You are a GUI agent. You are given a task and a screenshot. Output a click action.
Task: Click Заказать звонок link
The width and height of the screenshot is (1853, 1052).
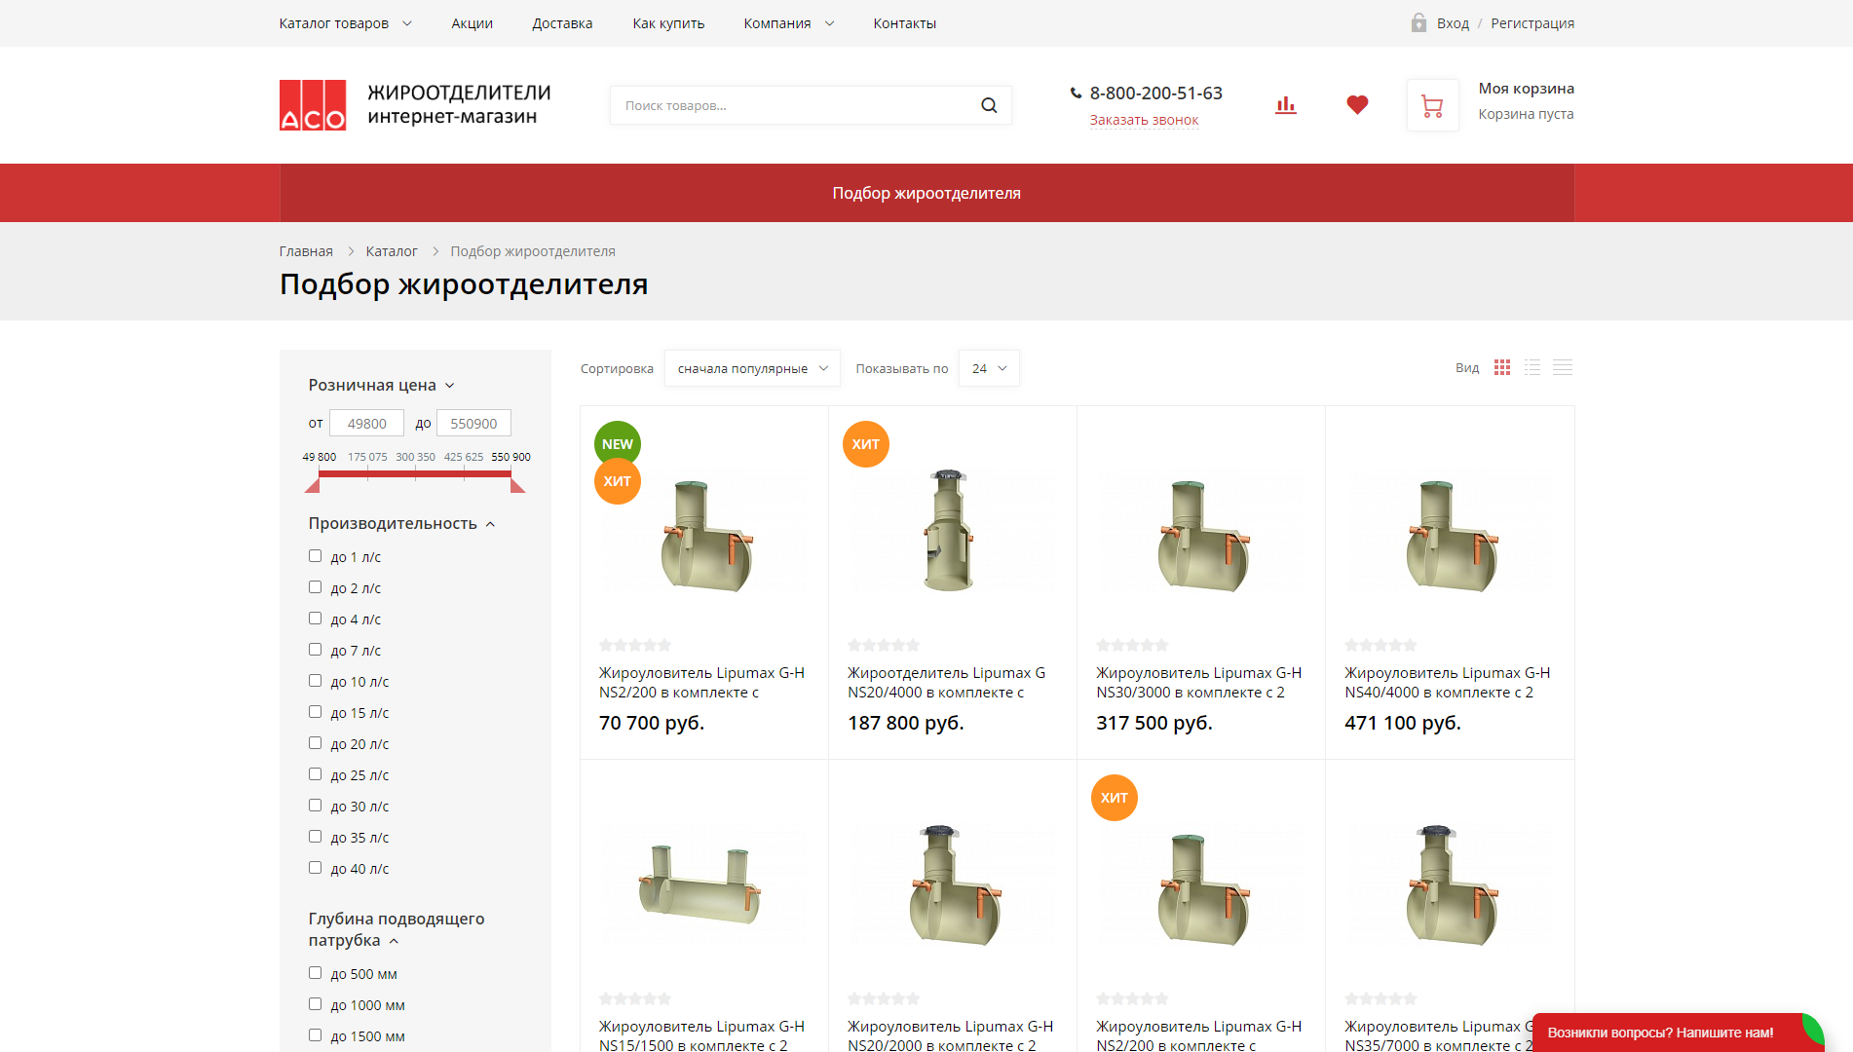1144,120
